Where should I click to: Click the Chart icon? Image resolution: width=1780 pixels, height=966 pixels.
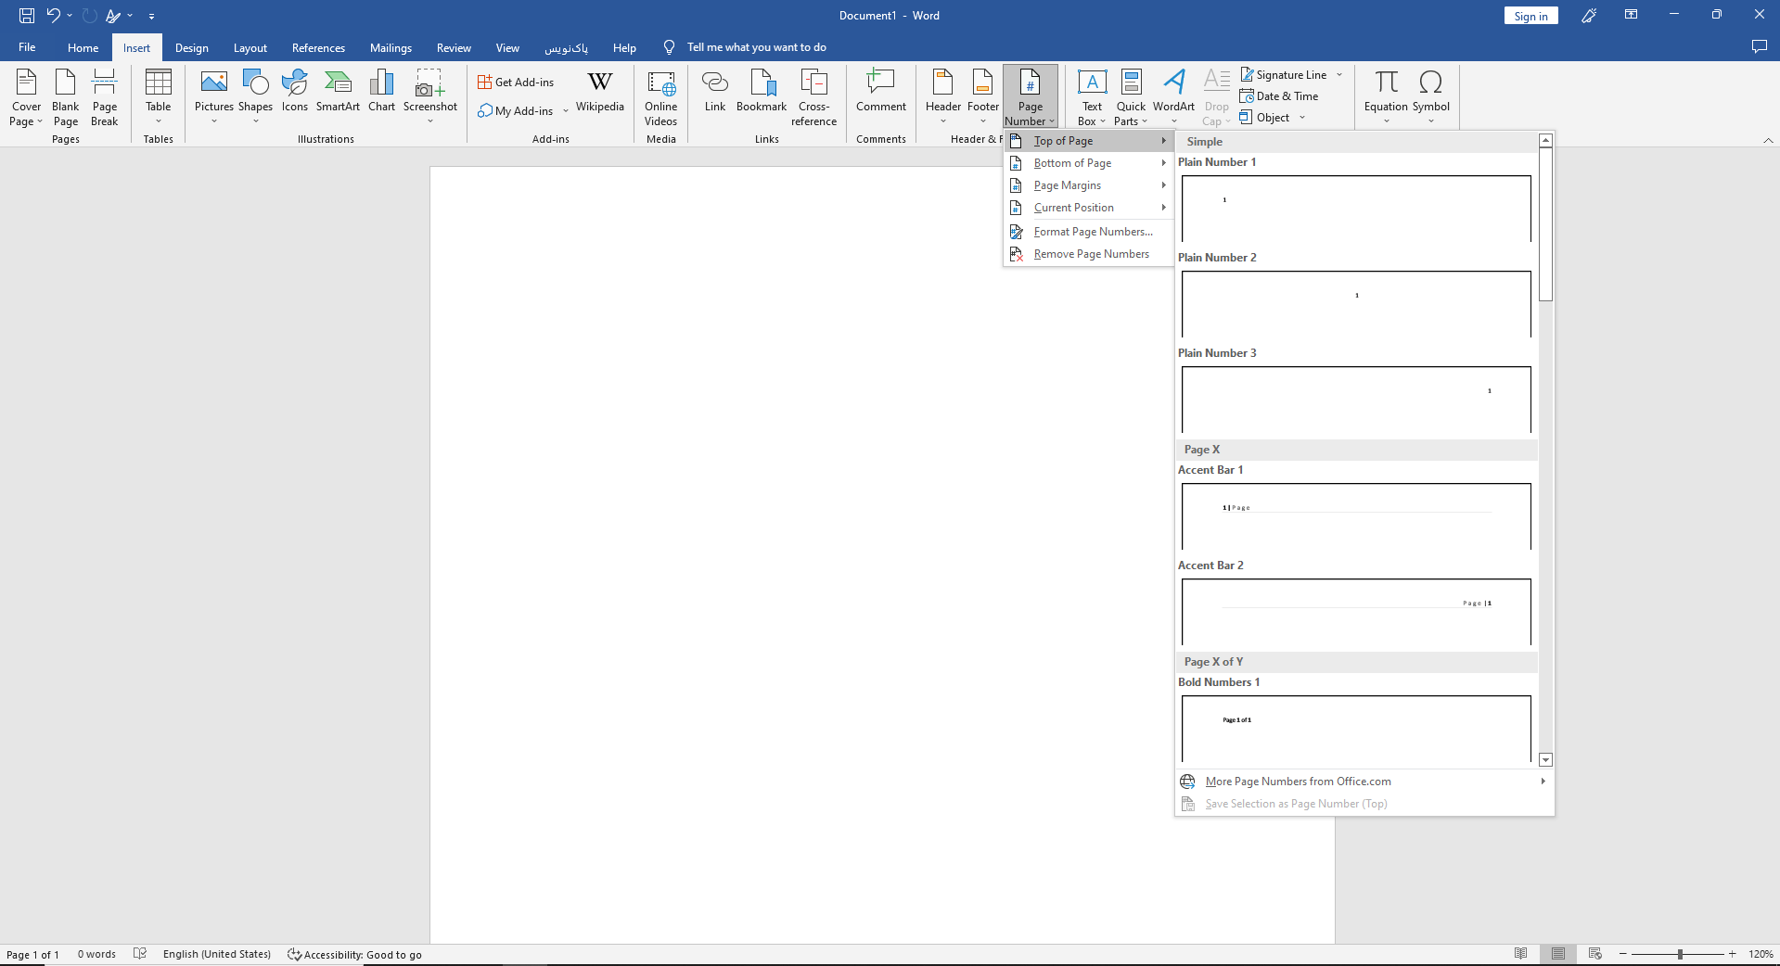[x=381, y=93]
